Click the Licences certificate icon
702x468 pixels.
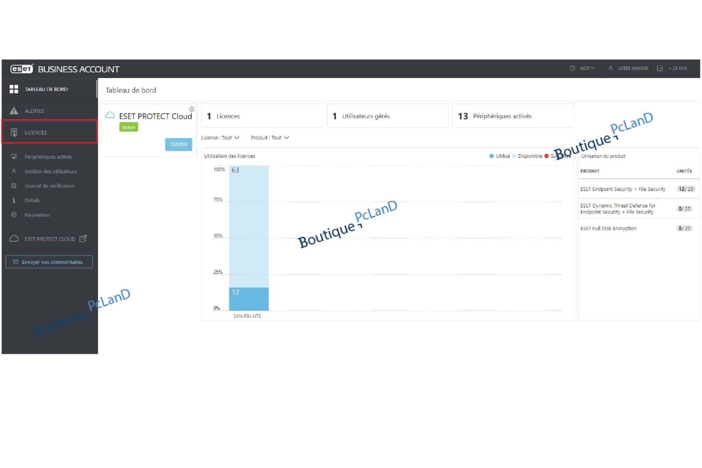[x=14, y=132]
